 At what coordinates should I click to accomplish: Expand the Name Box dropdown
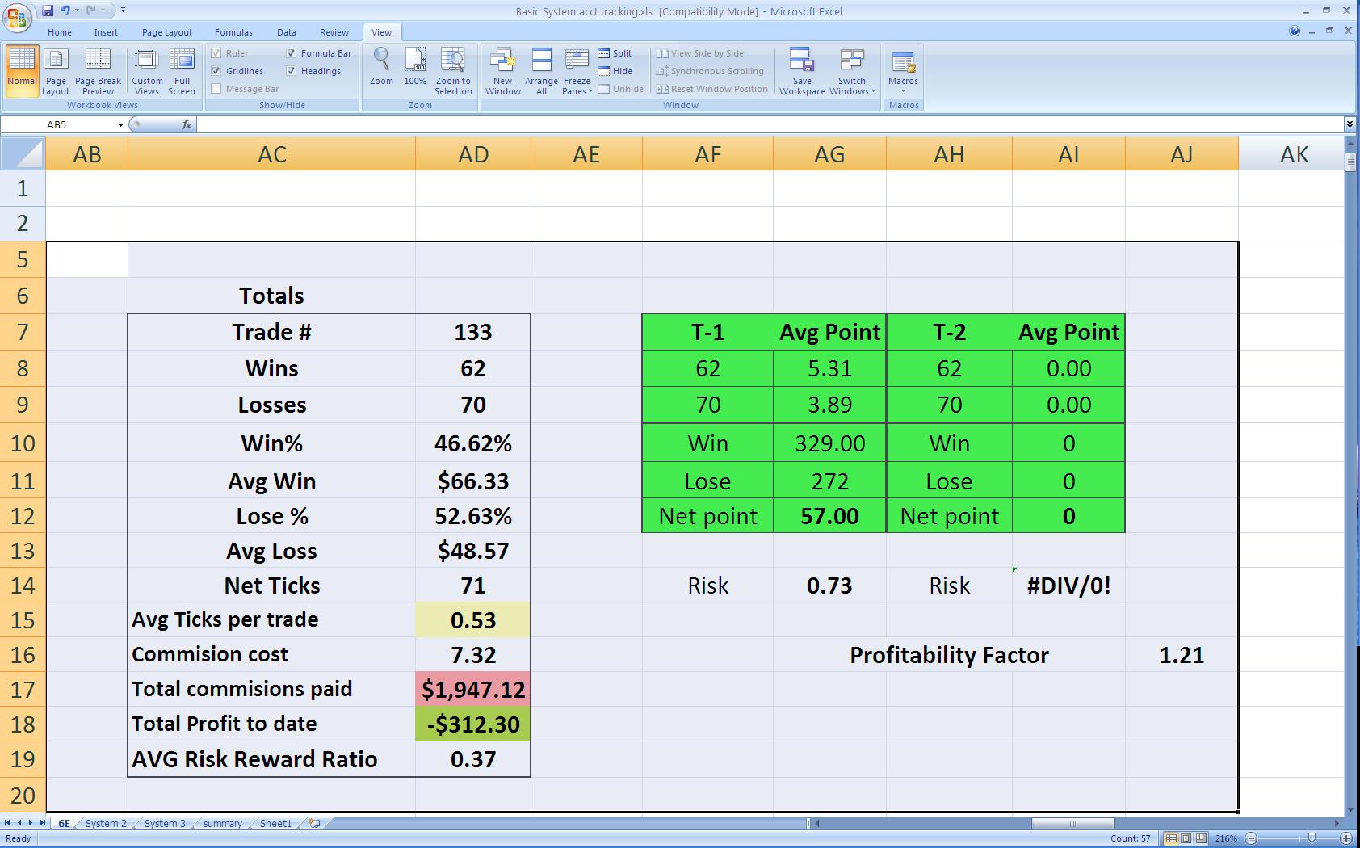coord(120,124)
